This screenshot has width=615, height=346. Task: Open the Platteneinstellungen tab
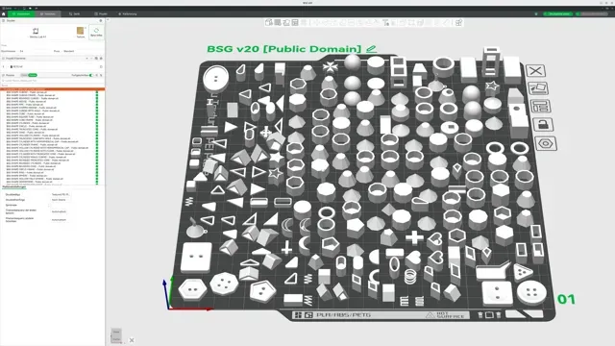point(14,186)
